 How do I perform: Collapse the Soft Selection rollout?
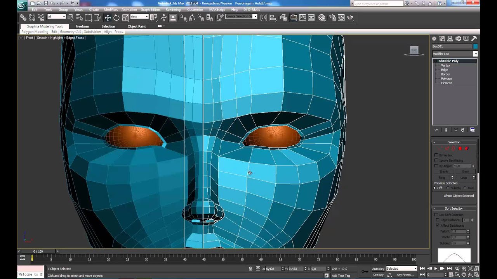(454, 208)
